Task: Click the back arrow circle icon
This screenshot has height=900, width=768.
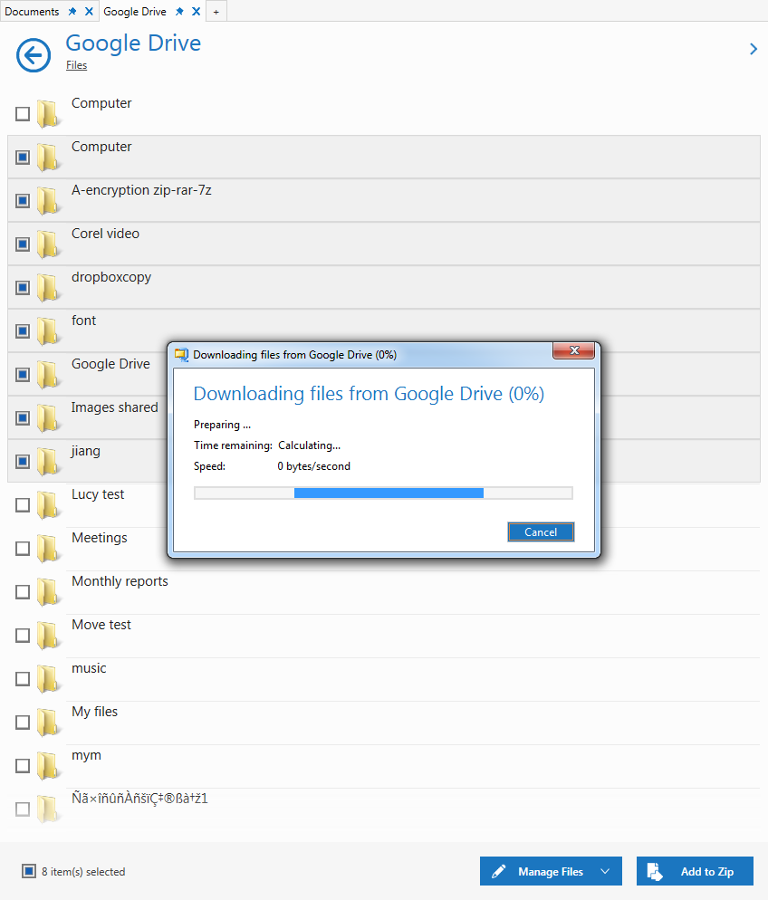Action: click(34, 55)
